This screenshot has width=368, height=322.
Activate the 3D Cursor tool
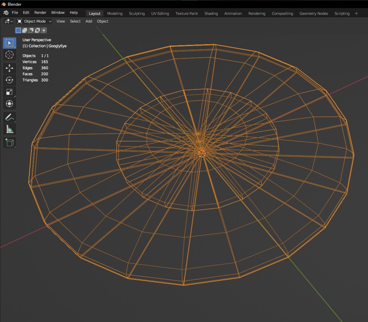pos(9,55)
